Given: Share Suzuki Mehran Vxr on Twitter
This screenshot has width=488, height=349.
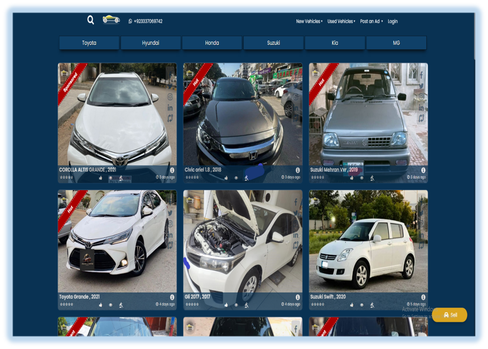Looking at the screenshot, I should pos(421,86).
